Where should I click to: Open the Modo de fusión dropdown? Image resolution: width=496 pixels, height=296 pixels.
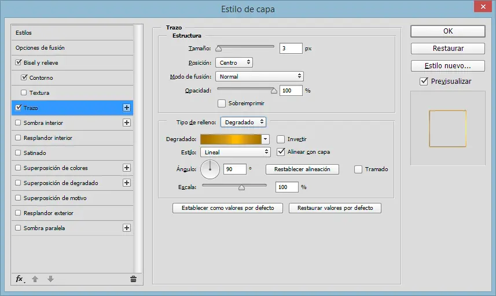tap(259, 76)
